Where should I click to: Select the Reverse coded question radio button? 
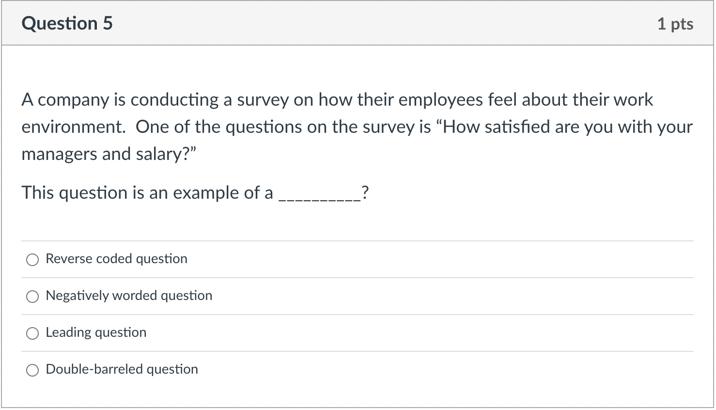coord(32,260)
